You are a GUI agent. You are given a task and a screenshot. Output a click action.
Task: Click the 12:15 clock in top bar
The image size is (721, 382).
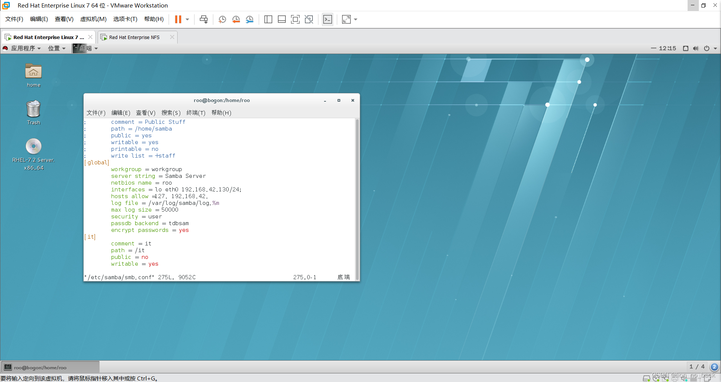point(667,48)
